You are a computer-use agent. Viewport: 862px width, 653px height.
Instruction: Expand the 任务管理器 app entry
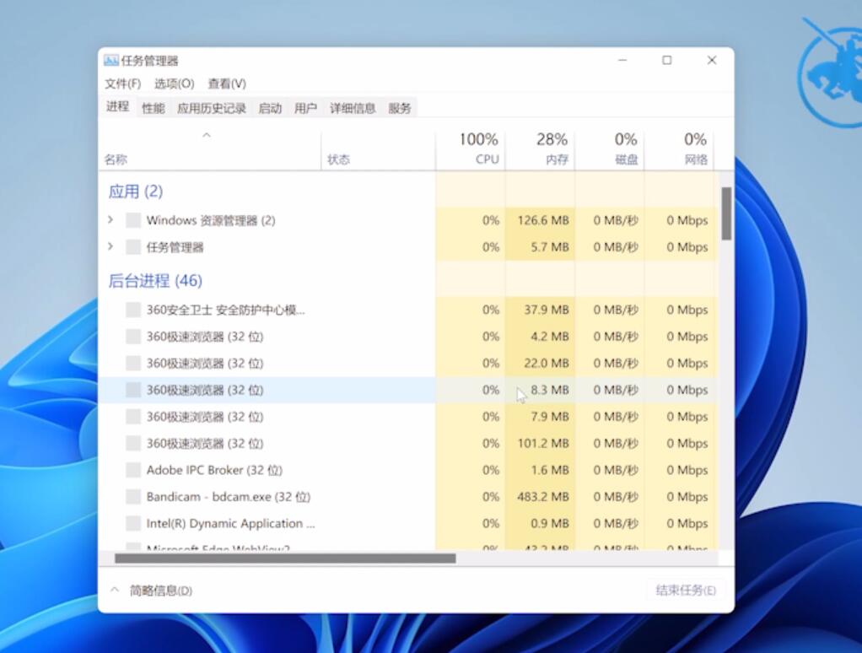(x=110, y=246)
